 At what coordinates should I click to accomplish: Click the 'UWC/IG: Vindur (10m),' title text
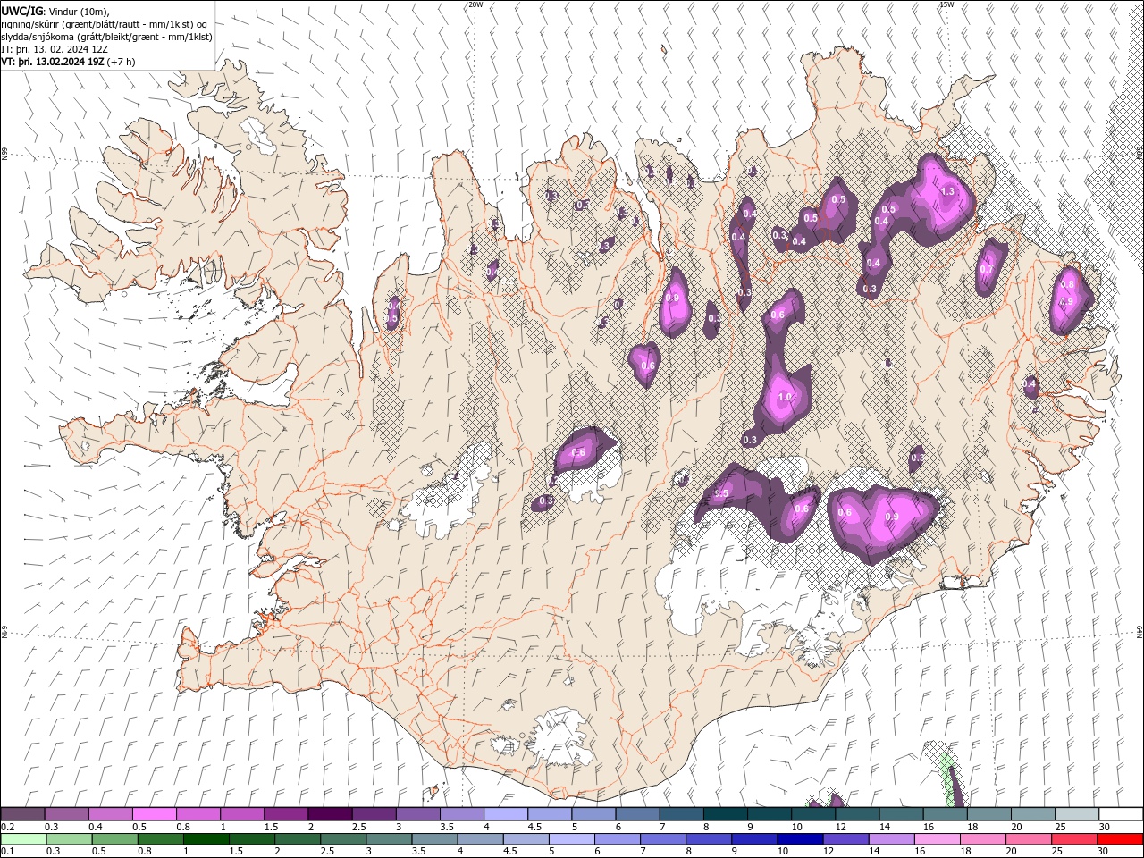point(55,11)
